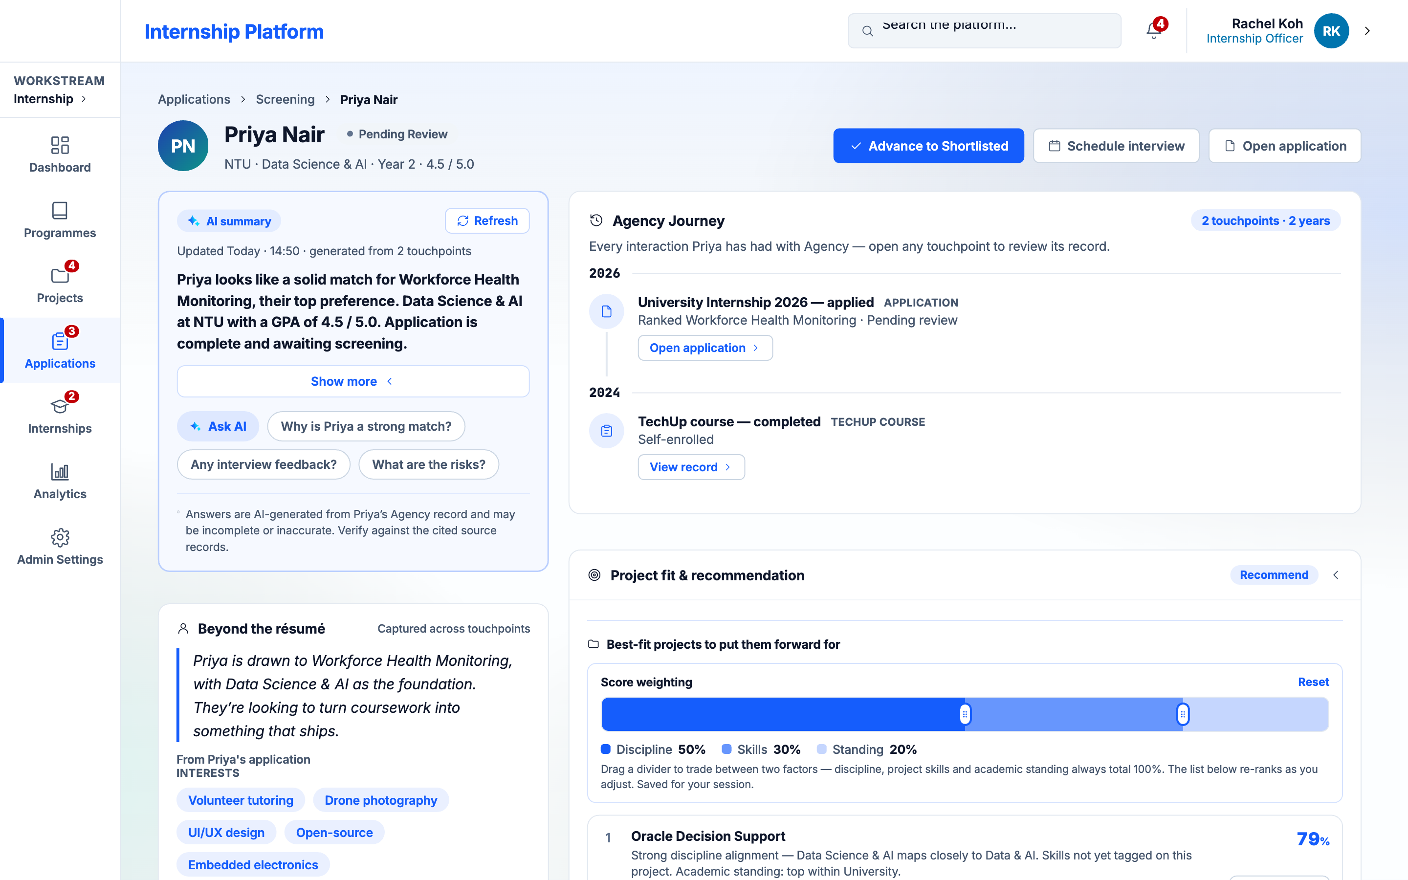Screen dimensions: 1408x880
Task: Open the notifications bell icon
Action: pos(1154,30)
